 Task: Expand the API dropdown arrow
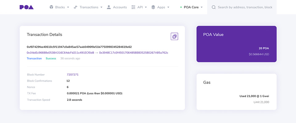146,7
